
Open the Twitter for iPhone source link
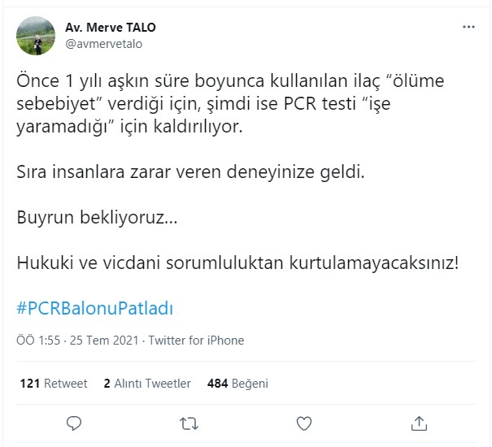coord(196,341)
